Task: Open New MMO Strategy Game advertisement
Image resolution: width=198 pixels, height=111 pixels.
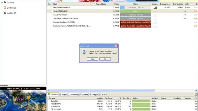Action: [x=23, y=99]
